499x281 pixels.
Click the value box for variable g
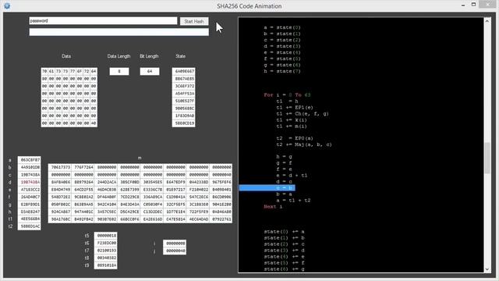[x=30, y=205]
